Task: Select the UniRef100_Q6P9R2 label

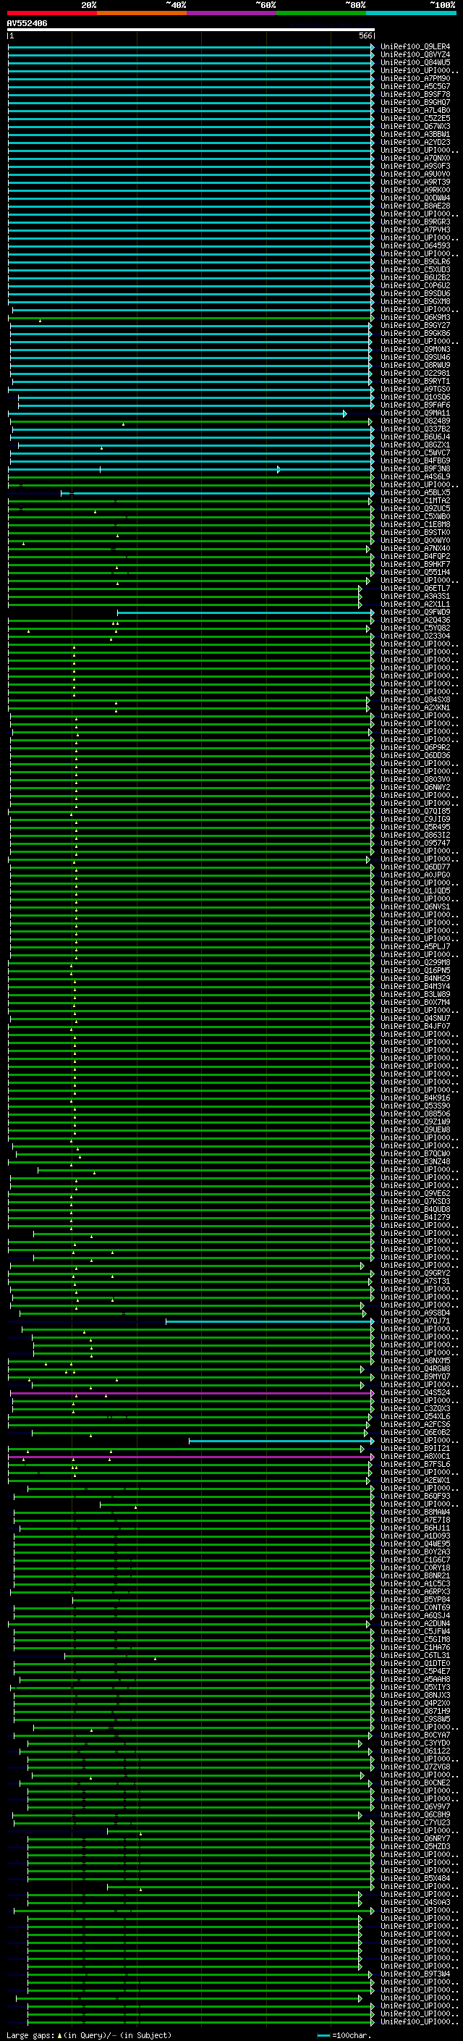Action: click(415, 747)
